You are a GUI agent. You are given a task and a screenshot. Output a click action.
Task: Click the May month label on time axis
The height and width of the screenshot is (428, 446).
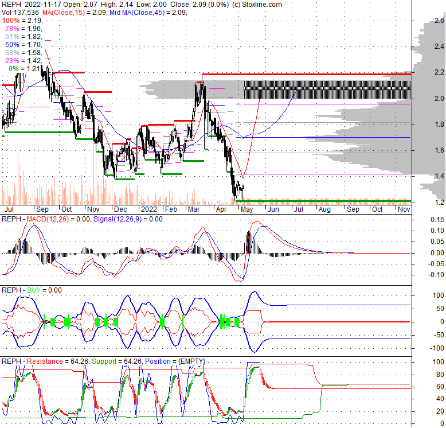click(x=247, y=209)
